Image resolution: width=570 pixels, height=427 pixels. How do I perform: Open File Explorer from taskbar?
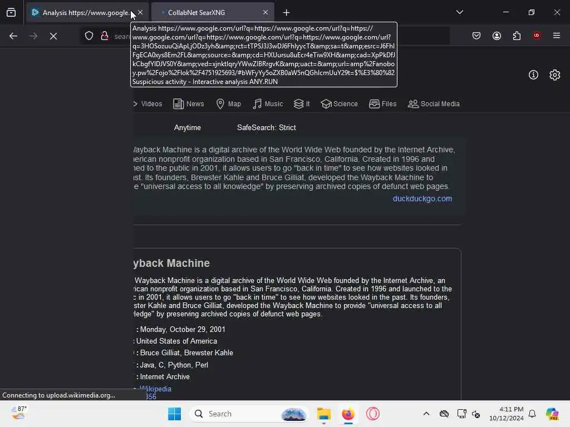pos(323,414)
